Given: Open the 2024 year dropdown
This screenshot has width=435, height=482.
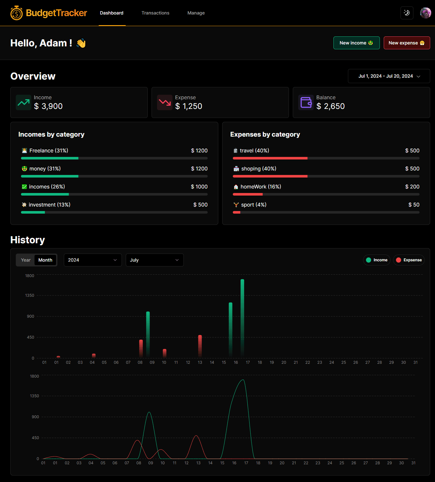Looking at the screenshot, I should coord(93,260).
